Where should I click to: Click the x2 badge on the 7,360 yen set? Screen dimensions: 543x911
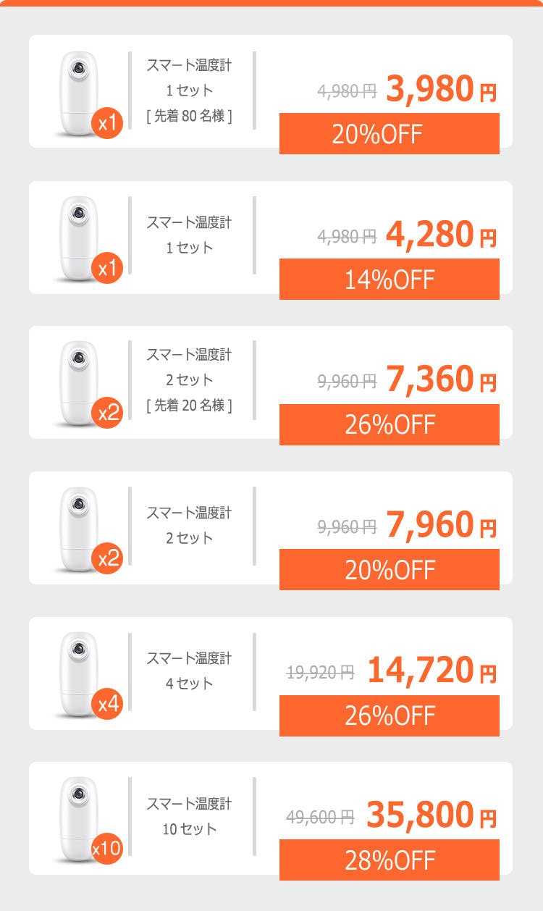[108, 413]
